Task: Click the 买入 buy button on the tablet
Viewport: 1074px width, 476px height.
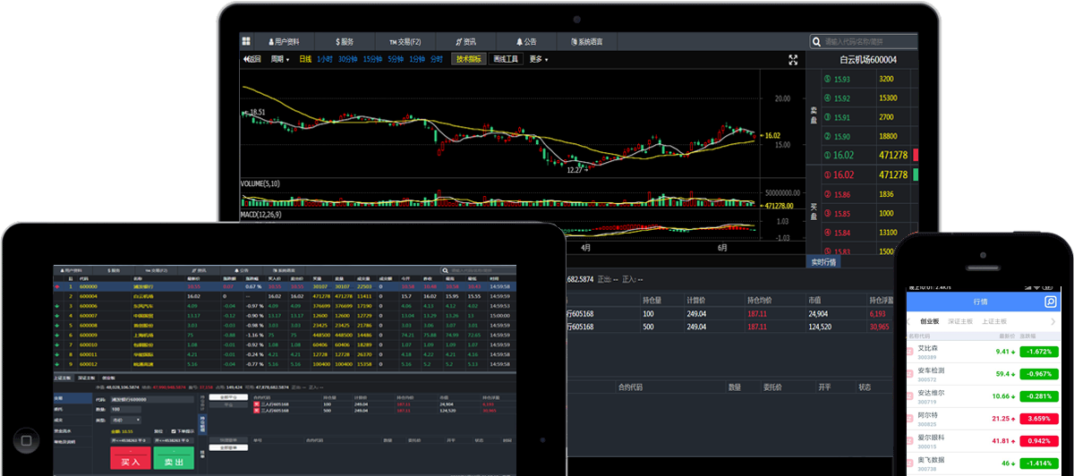Action: pyautogui.click(x=131, y=458)
